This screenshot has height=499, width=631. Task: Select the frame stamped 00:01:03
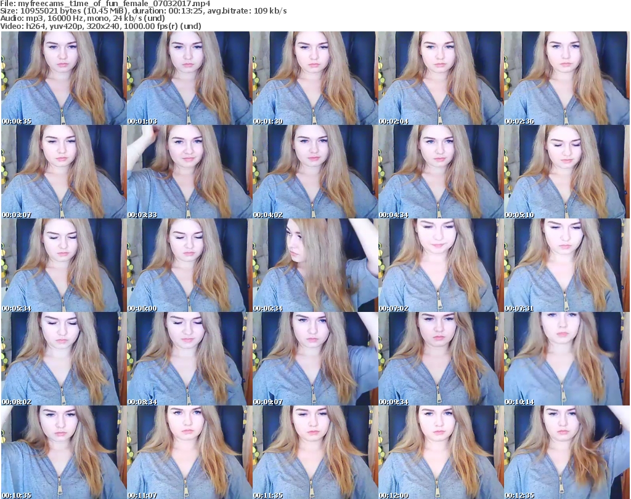click(190, 78)
